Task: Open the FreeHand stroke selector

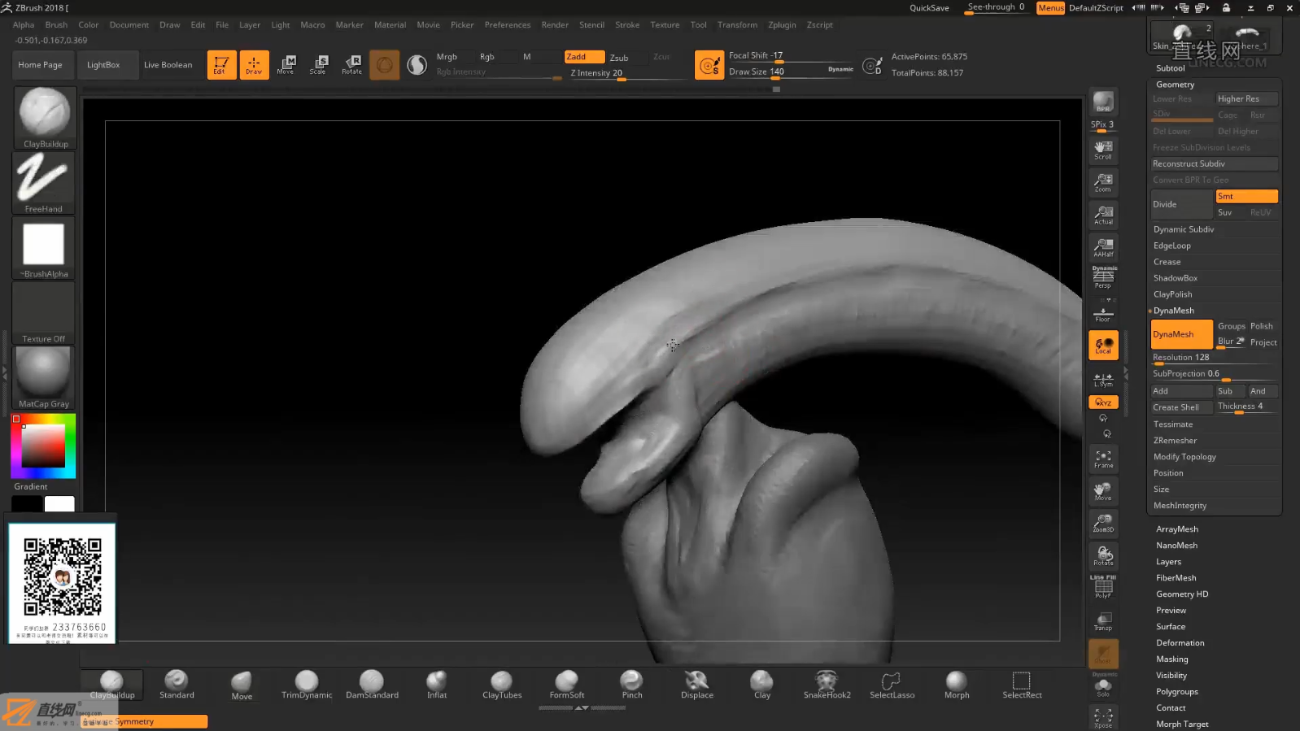Action: (44, 183)
